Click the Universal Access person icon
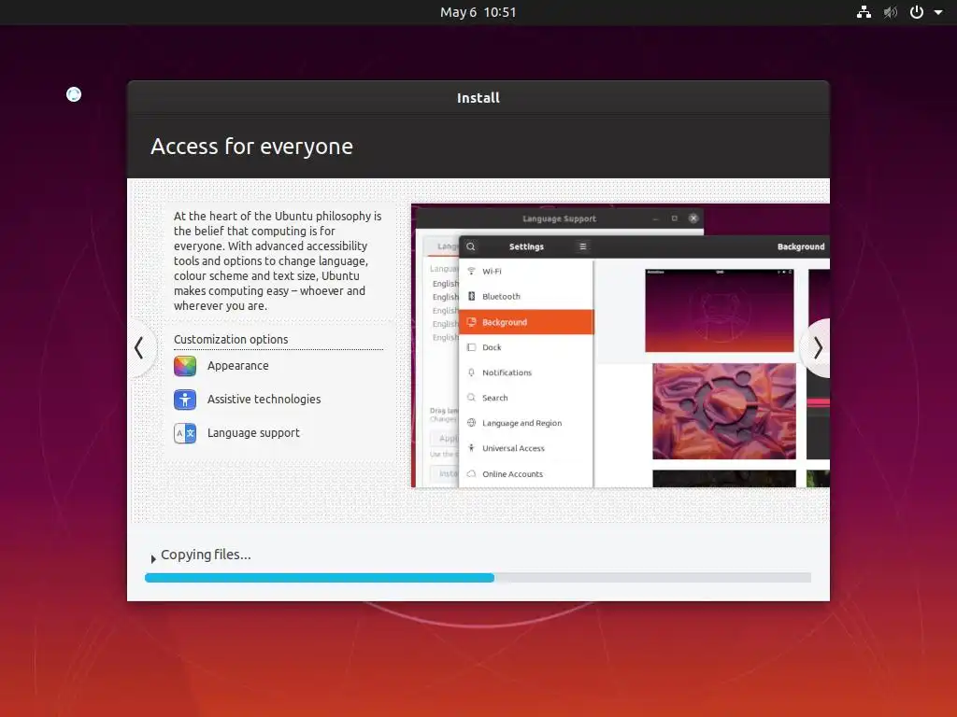Viewport: 957px width, 717px height. coord(471,448)
